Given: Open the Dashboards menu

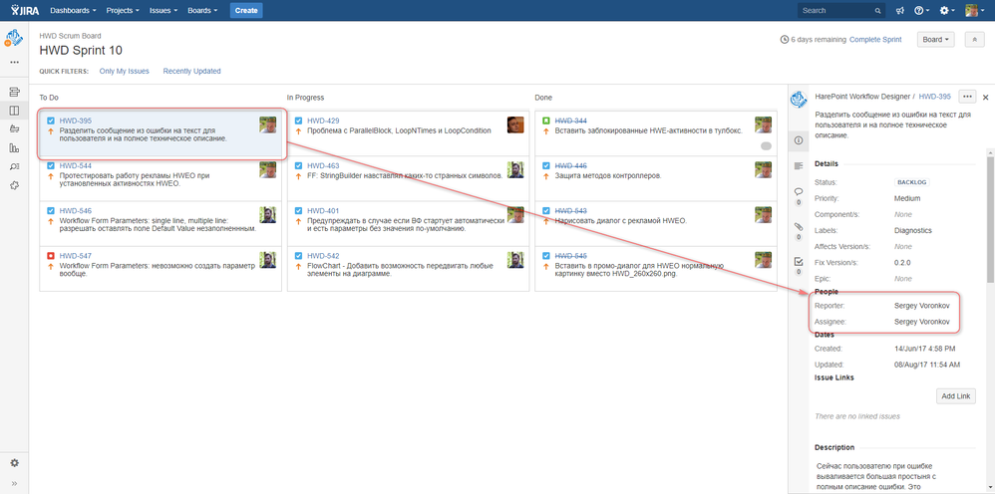Looking at the screenshot, I should coord(73,11).
